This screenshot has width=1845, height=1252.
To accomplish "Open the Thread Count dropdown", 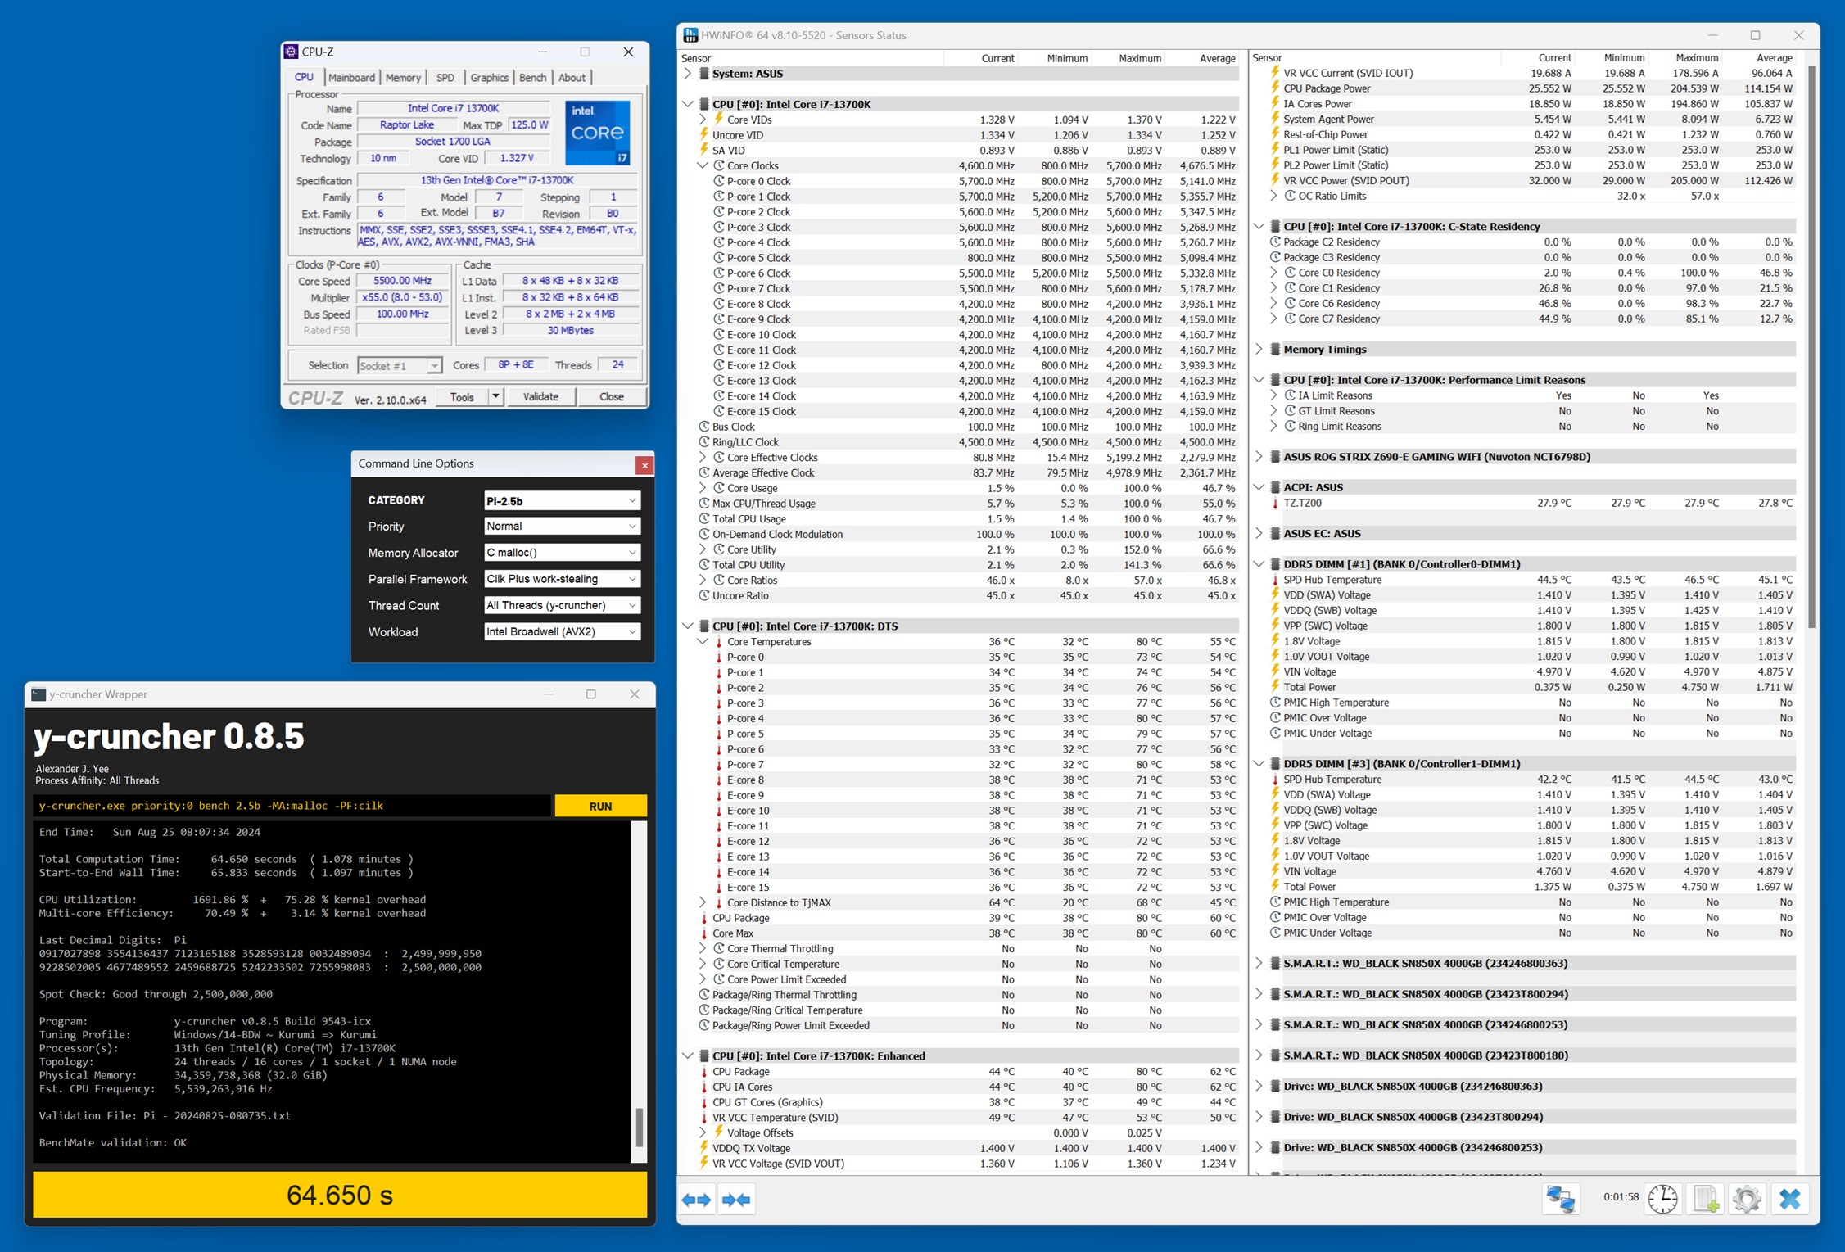I will click(562, 605).
